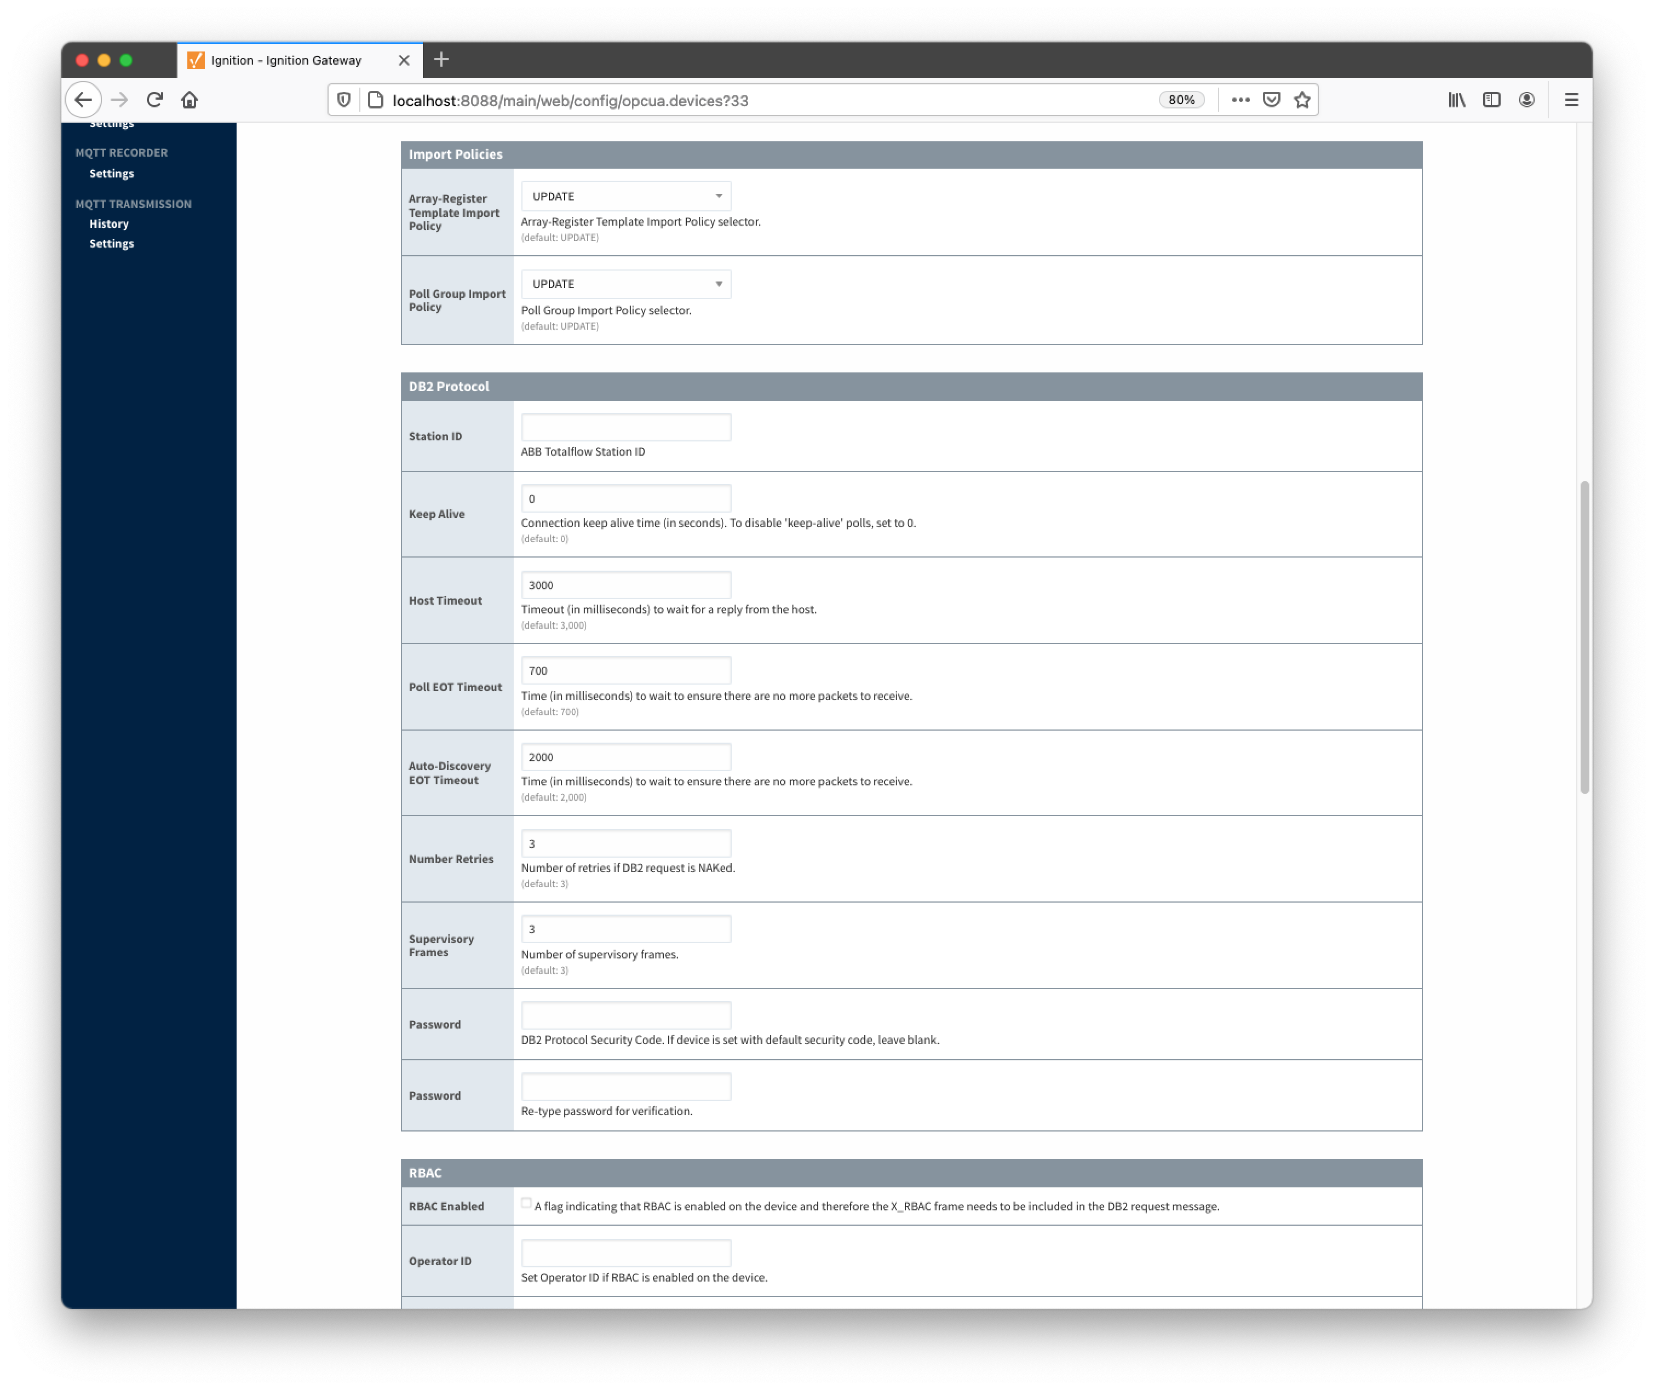Open Array-Register Template Import Policy dropdown
The width and height of the screenshot is (1654, 1390).
[625, 196]
